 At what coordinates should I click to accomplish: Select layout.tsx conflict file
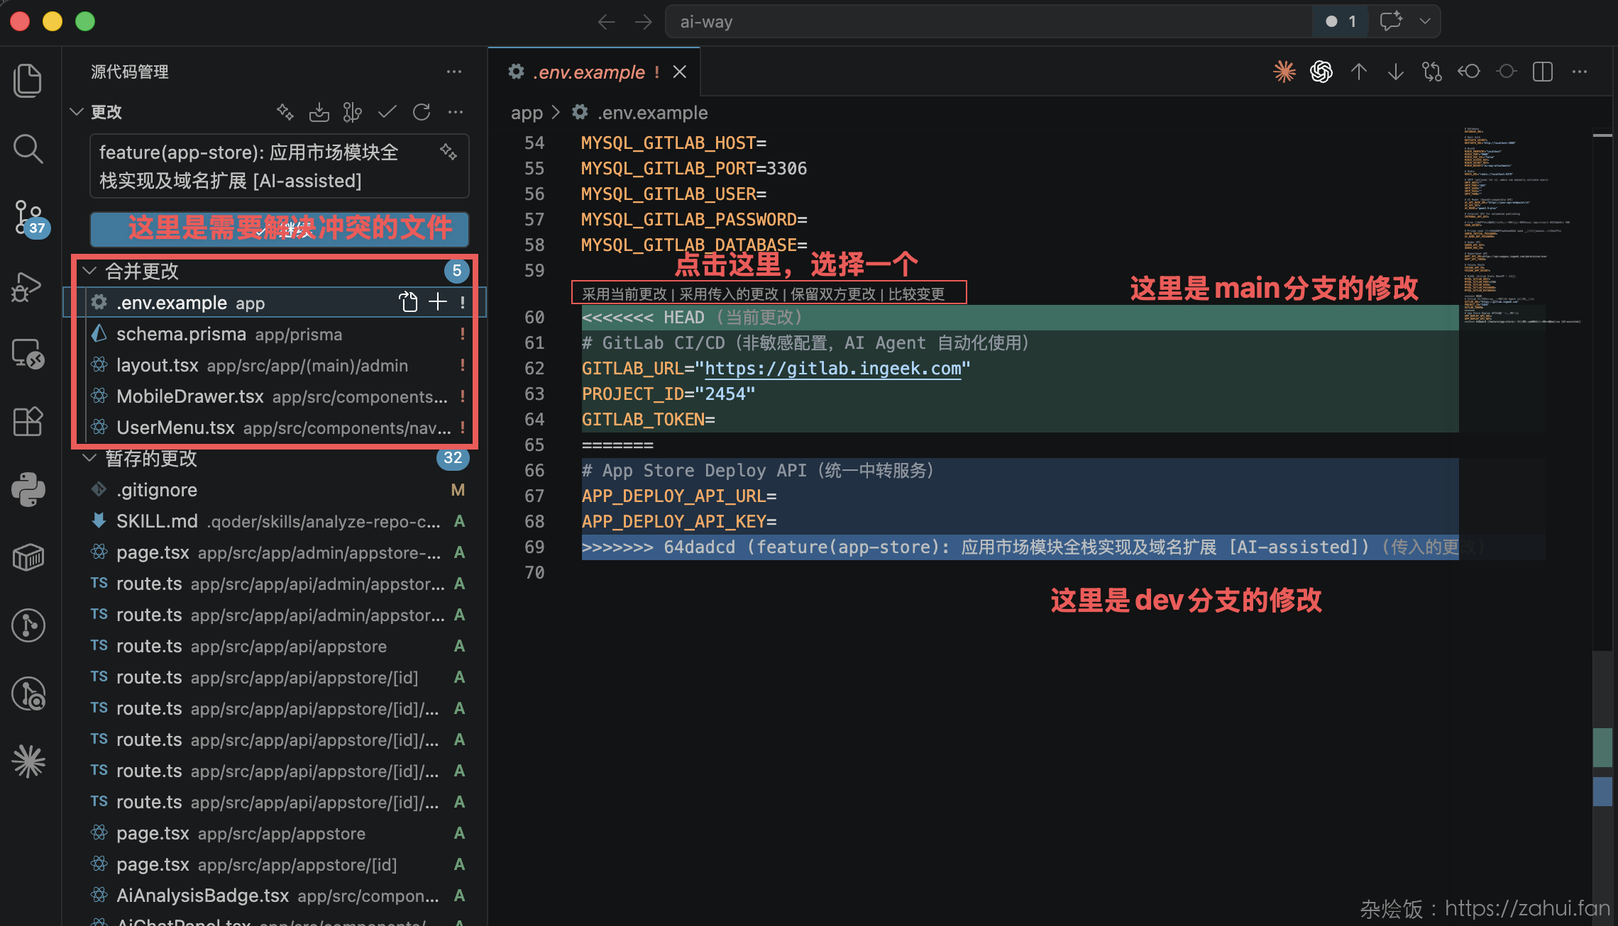[274, 365]
